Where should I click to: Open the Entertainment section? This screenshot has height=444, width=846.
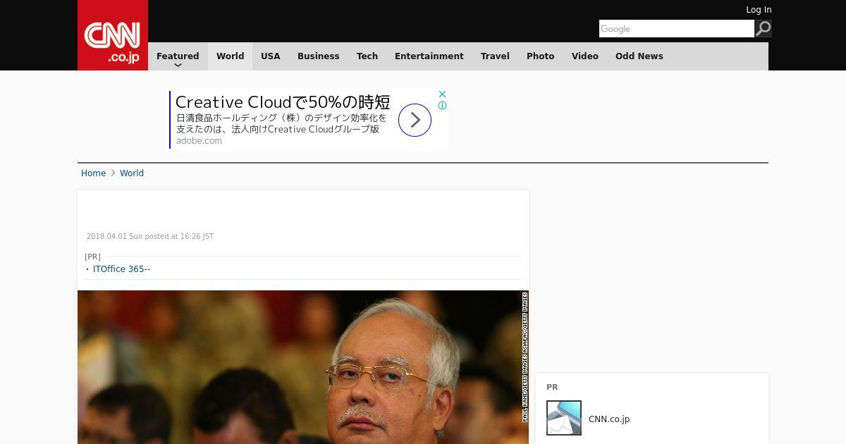[429, 56]
